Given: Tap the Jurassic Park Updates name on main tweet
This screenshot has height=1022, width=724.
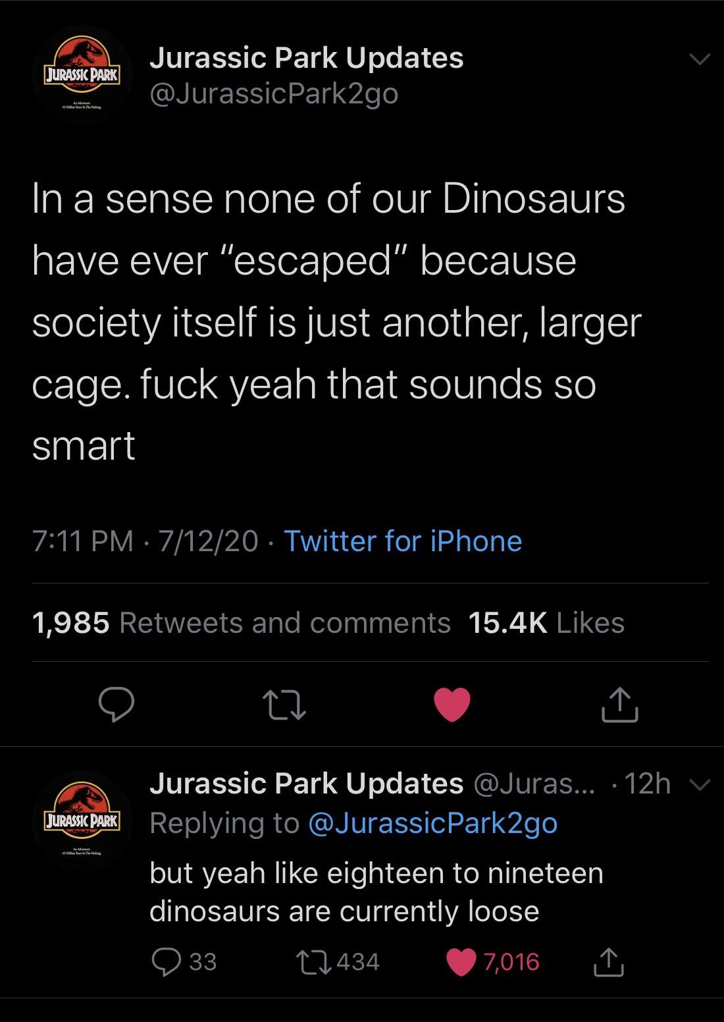Looking at the screenshot, I should [x=306, y=58].
